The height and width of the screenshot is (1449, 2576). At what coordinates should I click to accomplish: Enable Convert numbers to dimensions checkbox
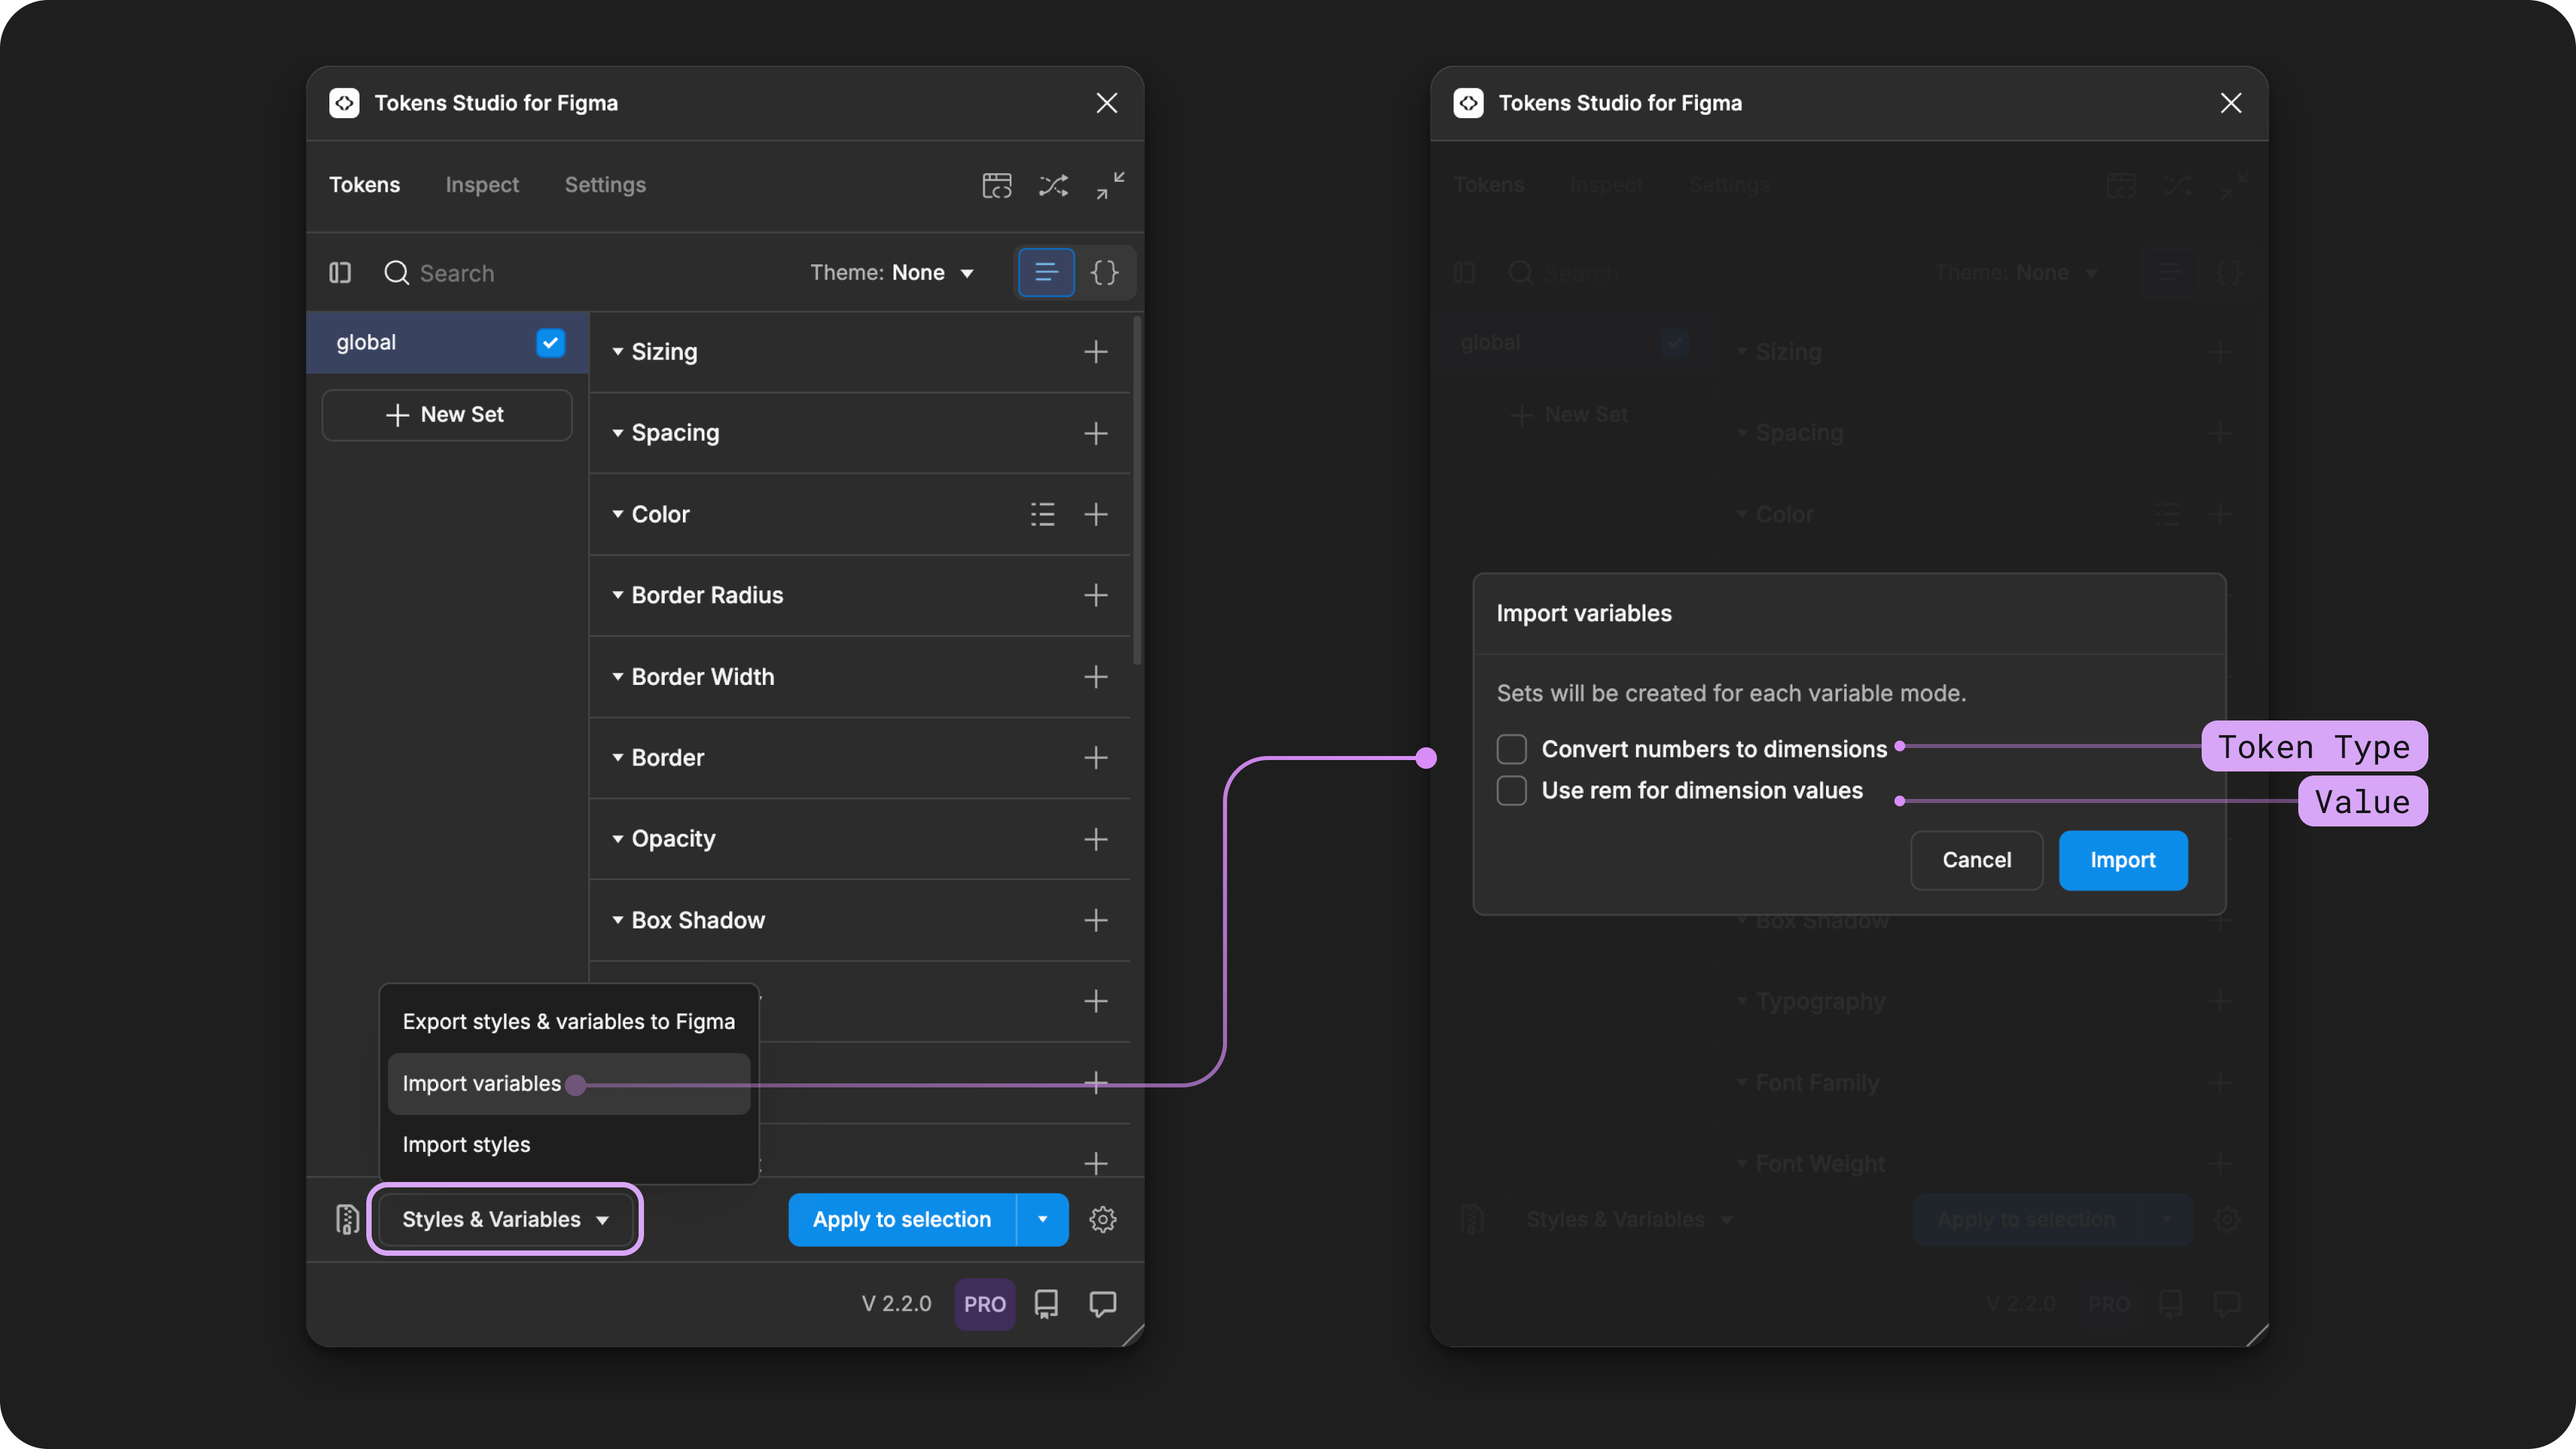coord(1511,749)
